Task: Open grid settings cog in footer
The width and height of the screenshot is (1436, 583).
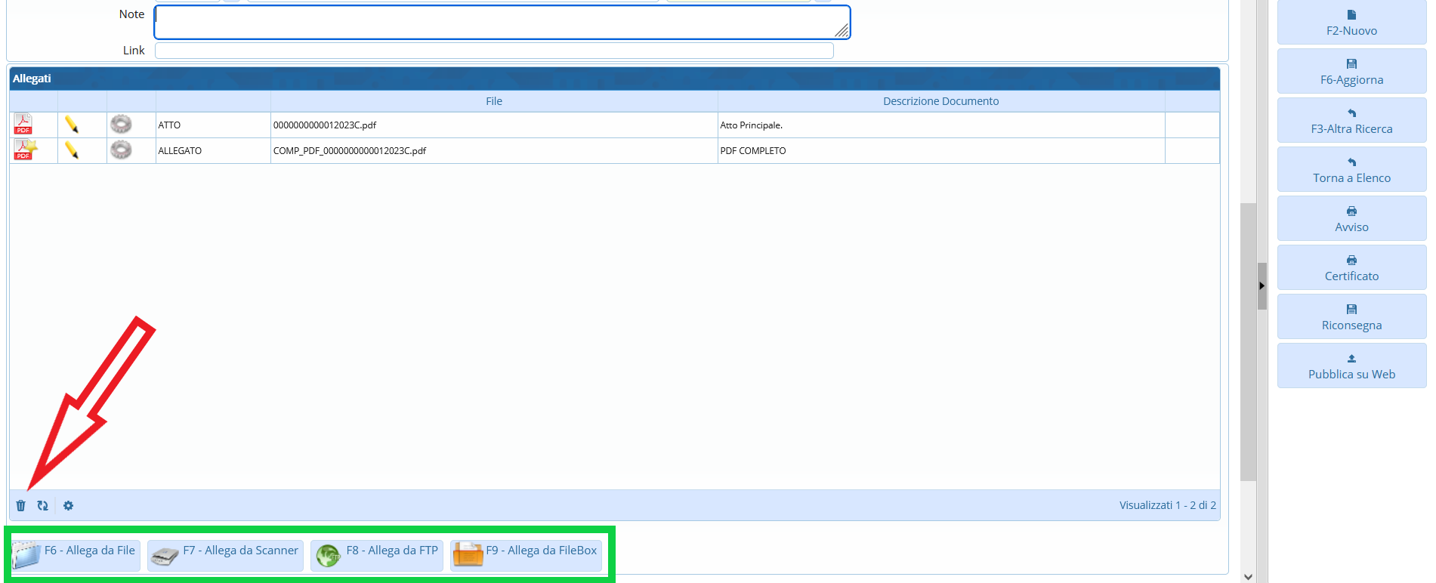Action: point(69,506)
